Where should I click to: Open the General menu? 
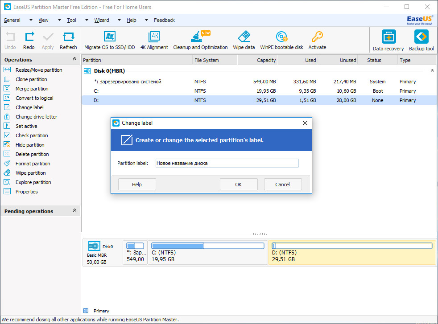click(12, 20)
